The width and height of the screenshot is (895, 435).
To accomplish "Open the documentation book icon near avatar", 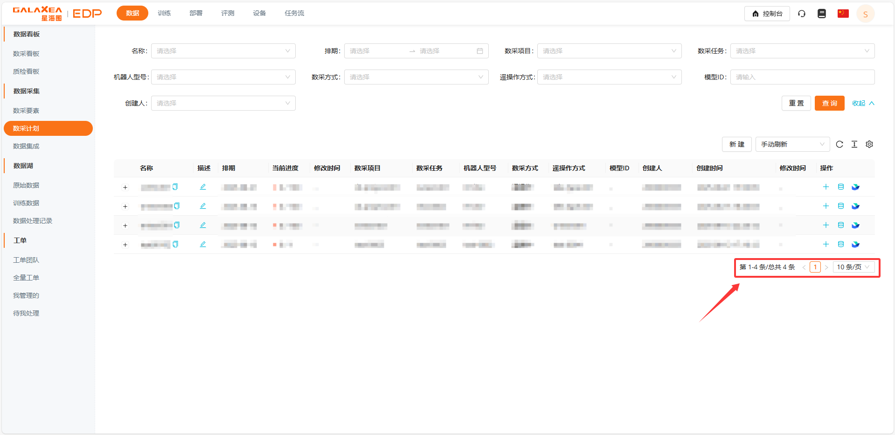I will coord(821,14).
